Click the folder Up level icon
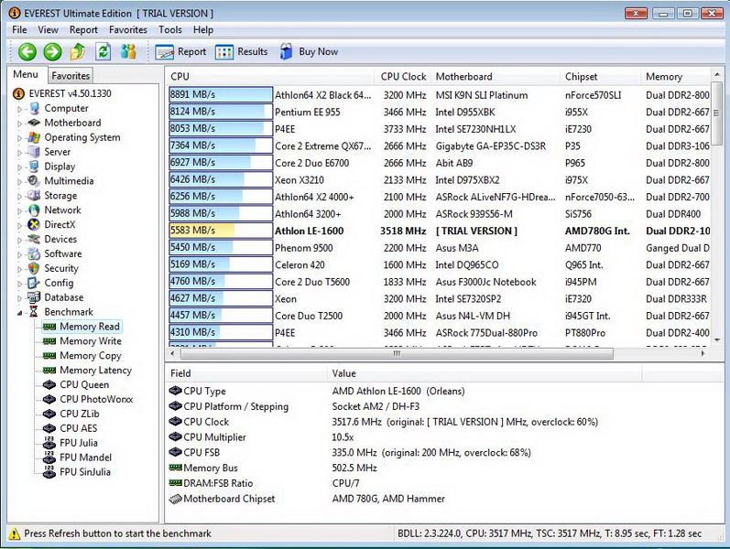730x549 pixels. pos(78,52)
